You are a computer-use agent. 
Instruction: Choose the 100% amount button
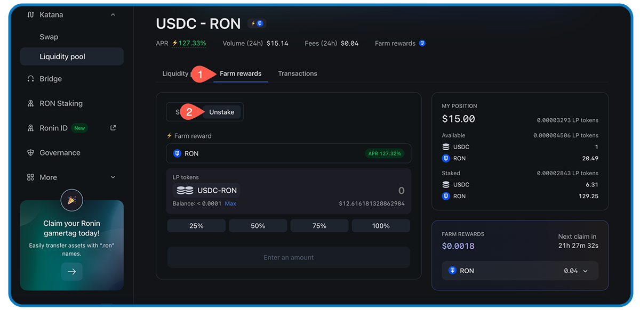[x=381, y=226]
